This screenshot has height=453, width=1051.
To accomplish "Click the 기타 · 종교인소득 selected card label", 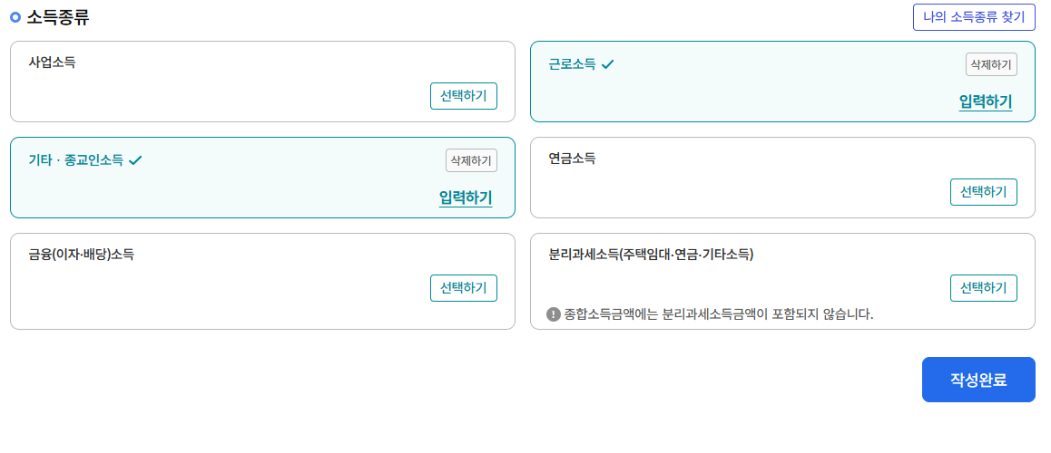I will pos(75,160).
